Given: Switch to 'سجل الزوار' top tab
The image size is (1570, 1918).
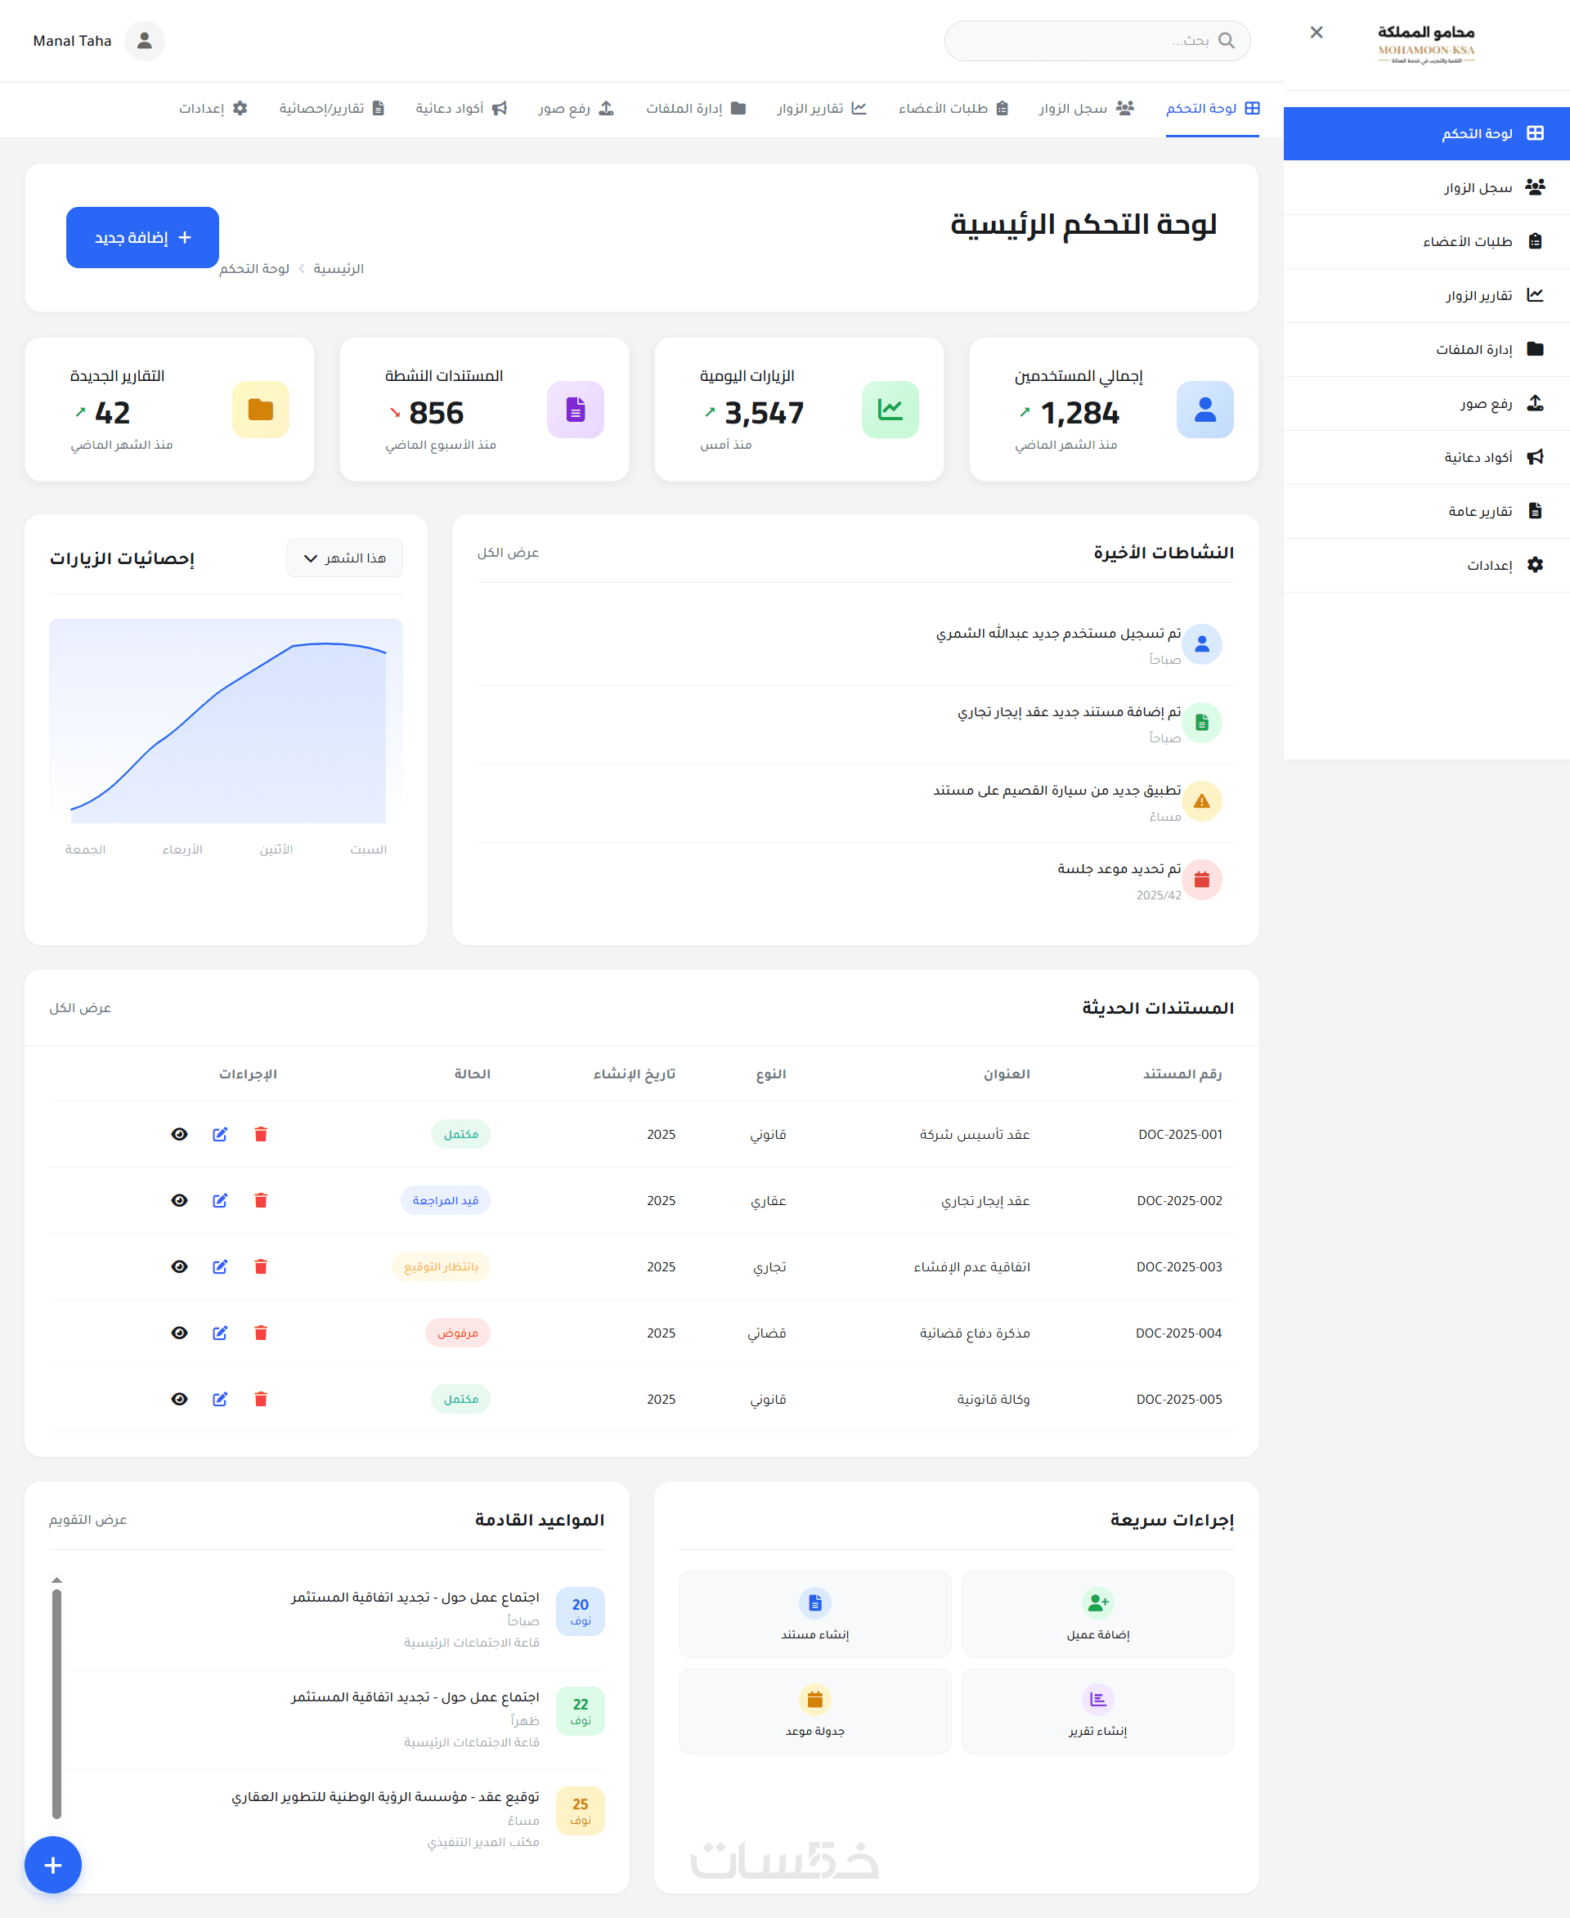Looking at the screenshot, I should [x=1086, y=109].
